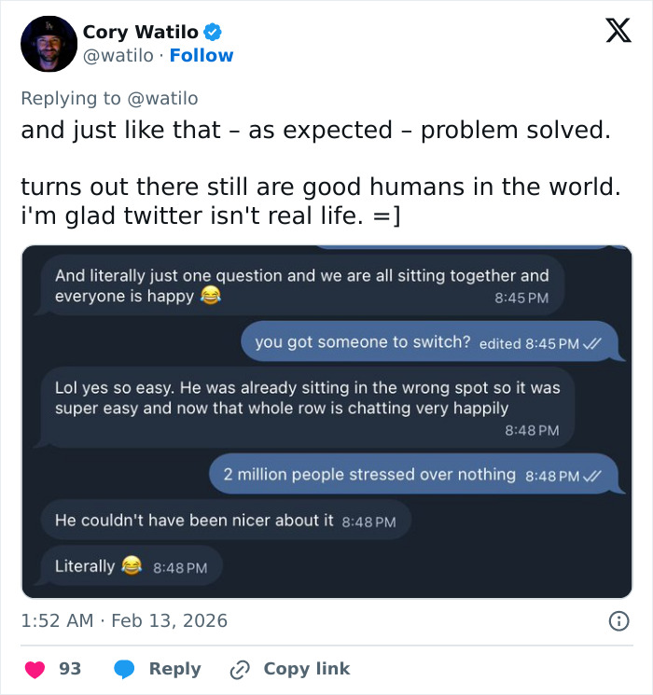Open Cory Watilo's profile avatar
The height and width of the screenshot is (695, 653).
point(49,44)
